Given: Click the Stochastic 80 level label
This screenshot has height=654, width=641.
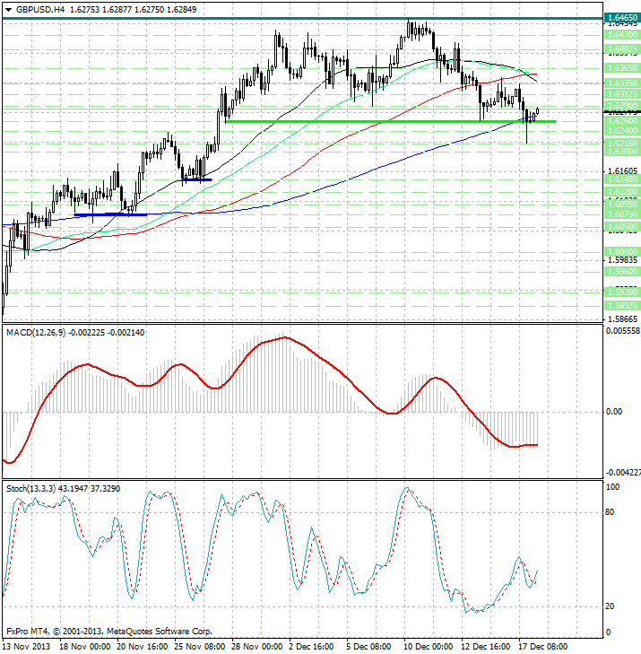Looking at the screenshot, I should [x=610, y=512].
